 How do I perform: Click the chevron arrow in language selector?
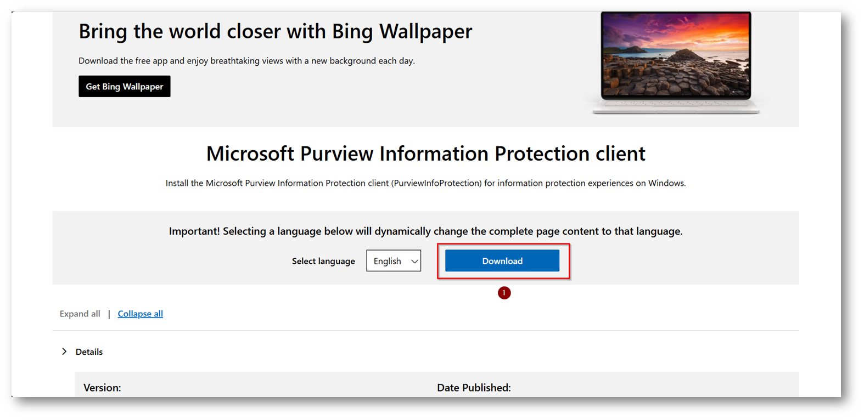(x=414, y=262)
